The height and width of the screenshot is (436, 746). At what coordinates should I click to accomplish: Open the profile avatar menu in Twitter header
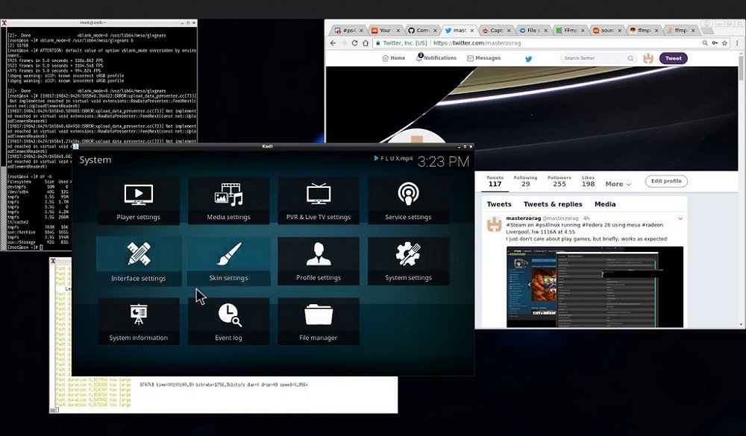click(648, 58)
